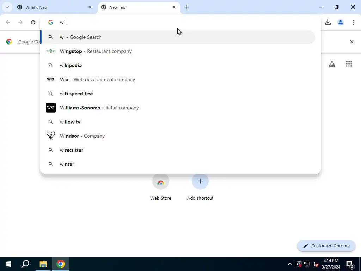Close the New Tab tab
The height and width of the screenshot is (271, 361).
(174, 7)
